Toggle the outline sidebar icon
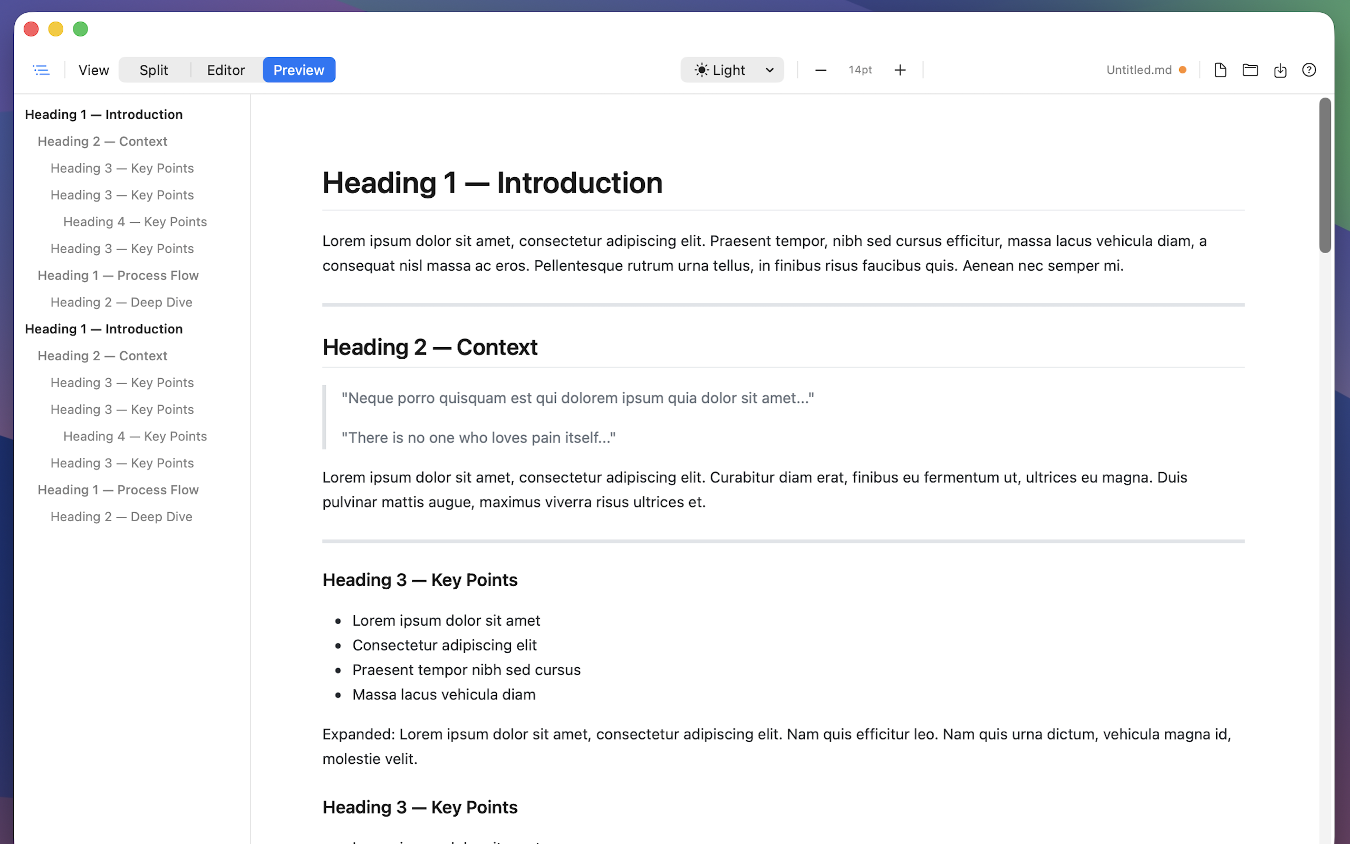Image resolution: width=1350 pixels, height=844 pixels. 41,69
